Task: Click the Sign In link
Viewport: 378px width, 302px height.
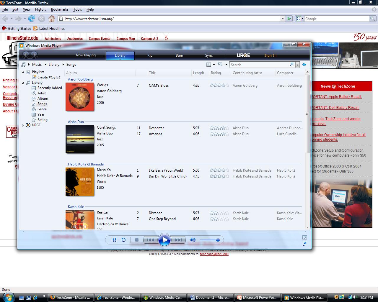Action: coord(270,55)
